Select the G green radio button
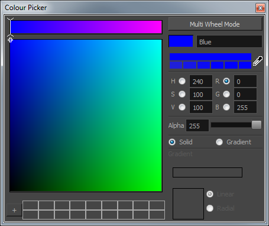 226,94
